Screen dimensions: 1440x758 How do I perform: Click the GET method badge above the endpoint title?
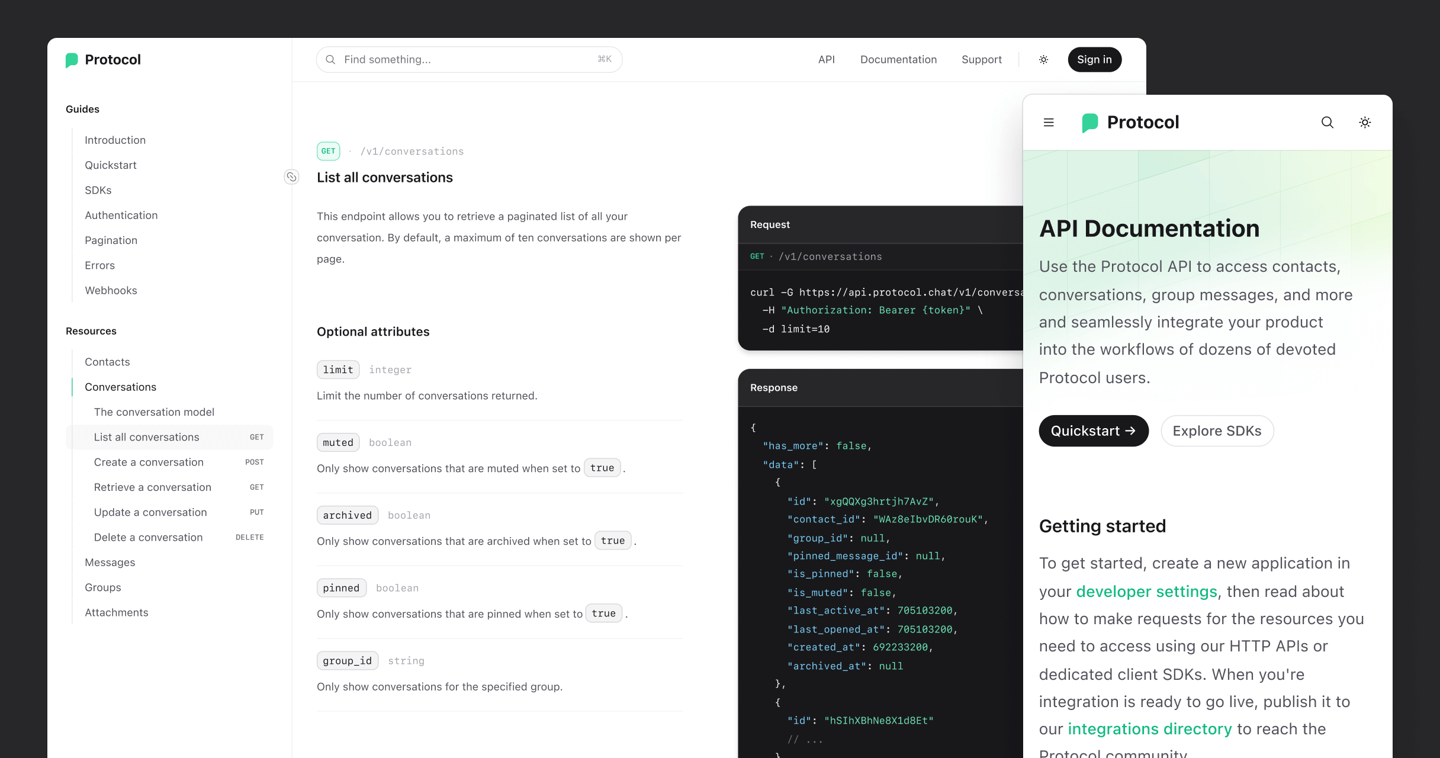point(328,151)
